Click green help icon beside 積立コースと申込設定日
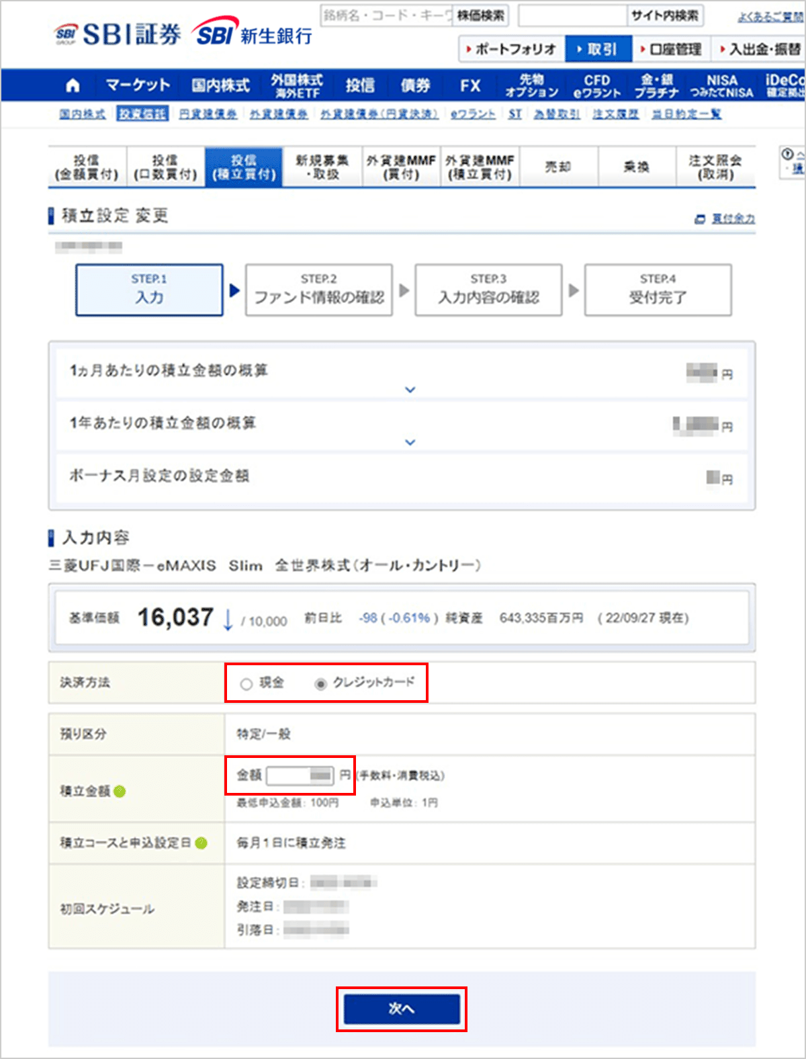806x1059 pixels. pyautogui.click(x=201, y=843)
